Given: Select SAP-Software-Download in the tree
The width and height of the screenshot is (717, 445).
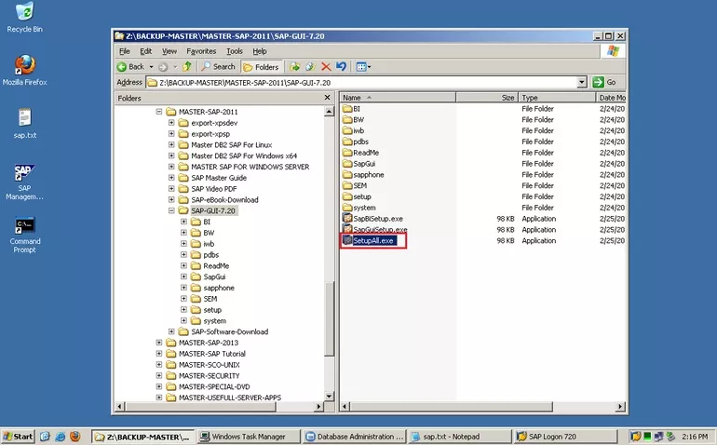Looking at the screenshot, I should click(x=230, y=331).
